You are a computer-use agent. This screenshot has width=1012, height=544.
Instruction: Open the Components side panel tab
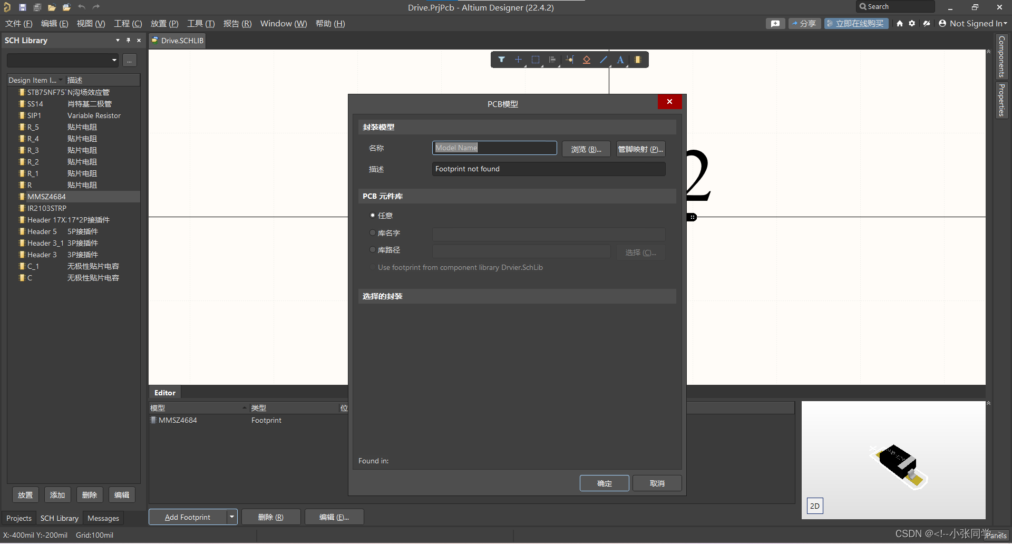click(x=1001, y=56)
